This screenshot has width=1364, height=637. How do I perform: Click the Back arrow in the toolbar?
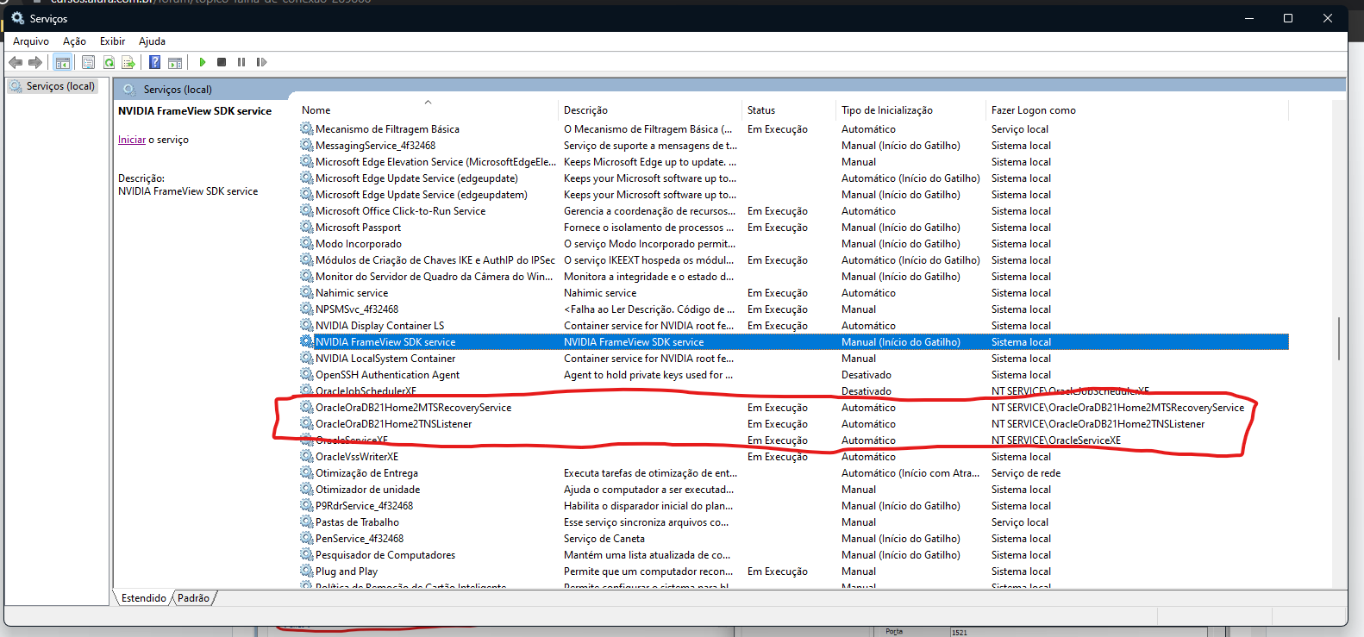coord(16,62)
